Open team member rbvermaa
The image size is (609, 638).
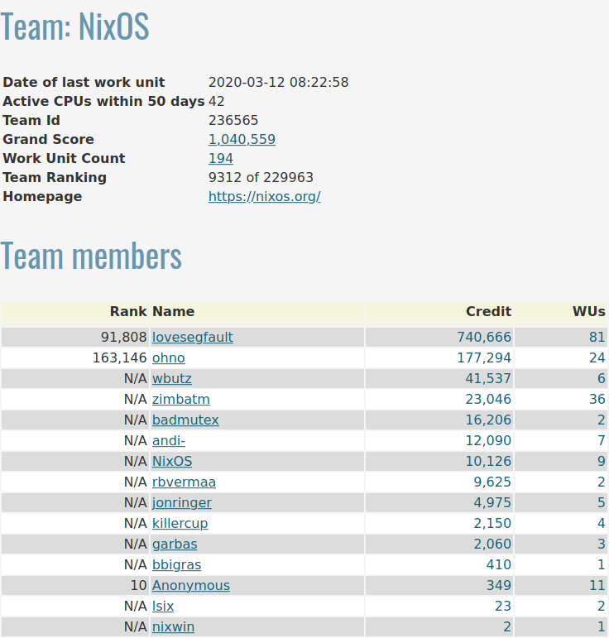184,482
